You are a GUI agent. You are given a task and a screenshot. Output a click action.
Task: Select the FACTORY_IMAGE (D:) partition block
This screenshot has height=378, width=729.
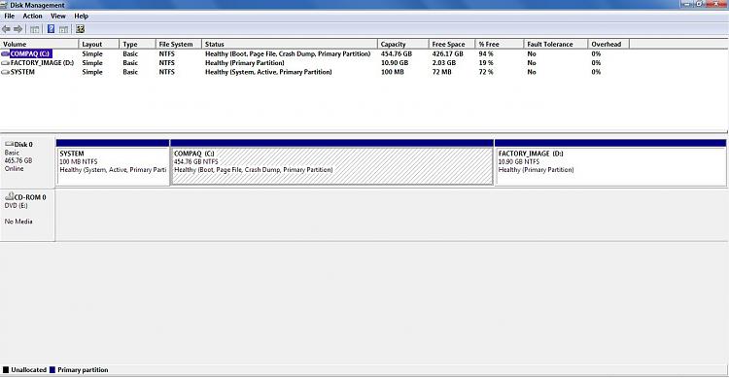610,162
